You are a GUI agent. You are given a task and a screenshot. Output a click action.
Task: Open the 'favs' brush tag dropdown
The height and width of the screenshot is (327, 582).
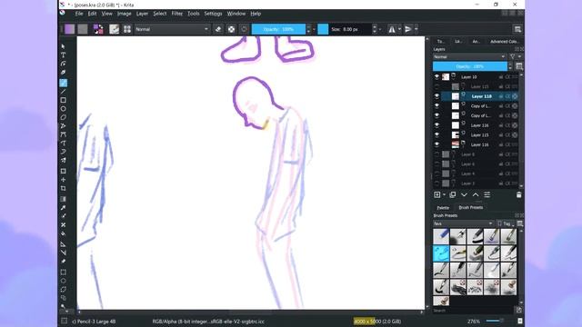point(463,223)
